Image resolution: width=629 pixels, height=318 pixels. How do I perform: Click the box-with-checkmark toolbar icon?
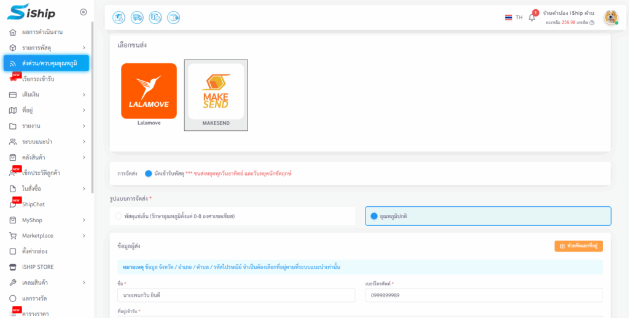tap(155, 17)
